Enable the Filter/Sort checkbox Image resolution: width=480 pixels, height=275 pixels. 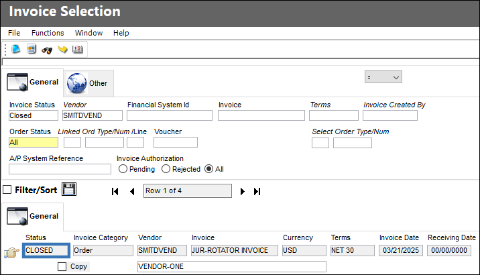coord(7,190)
